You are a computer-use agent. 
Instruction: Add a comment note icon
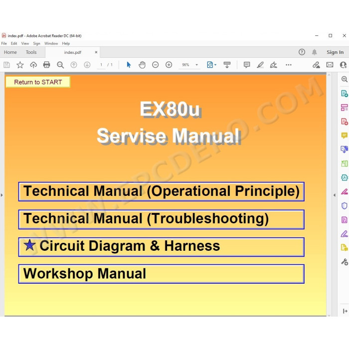(x=247, y=65)
